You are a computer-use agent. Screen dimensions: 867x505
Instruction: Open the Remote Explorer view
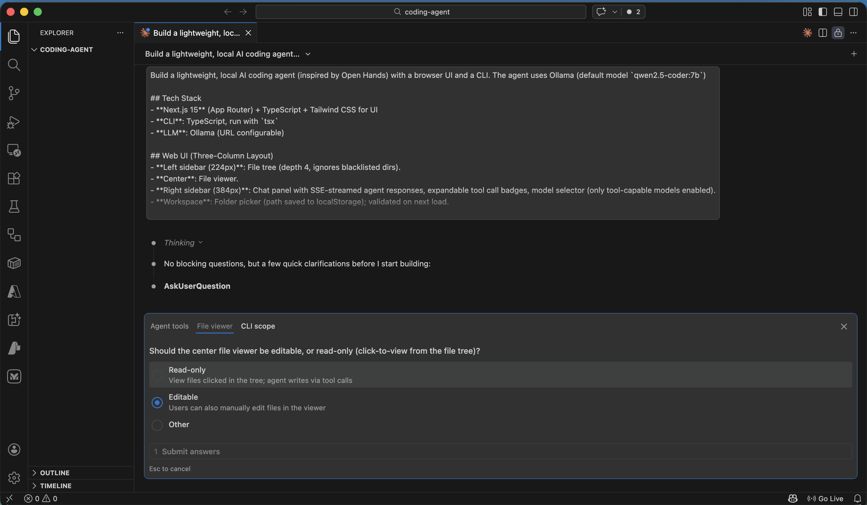(14, 150)
